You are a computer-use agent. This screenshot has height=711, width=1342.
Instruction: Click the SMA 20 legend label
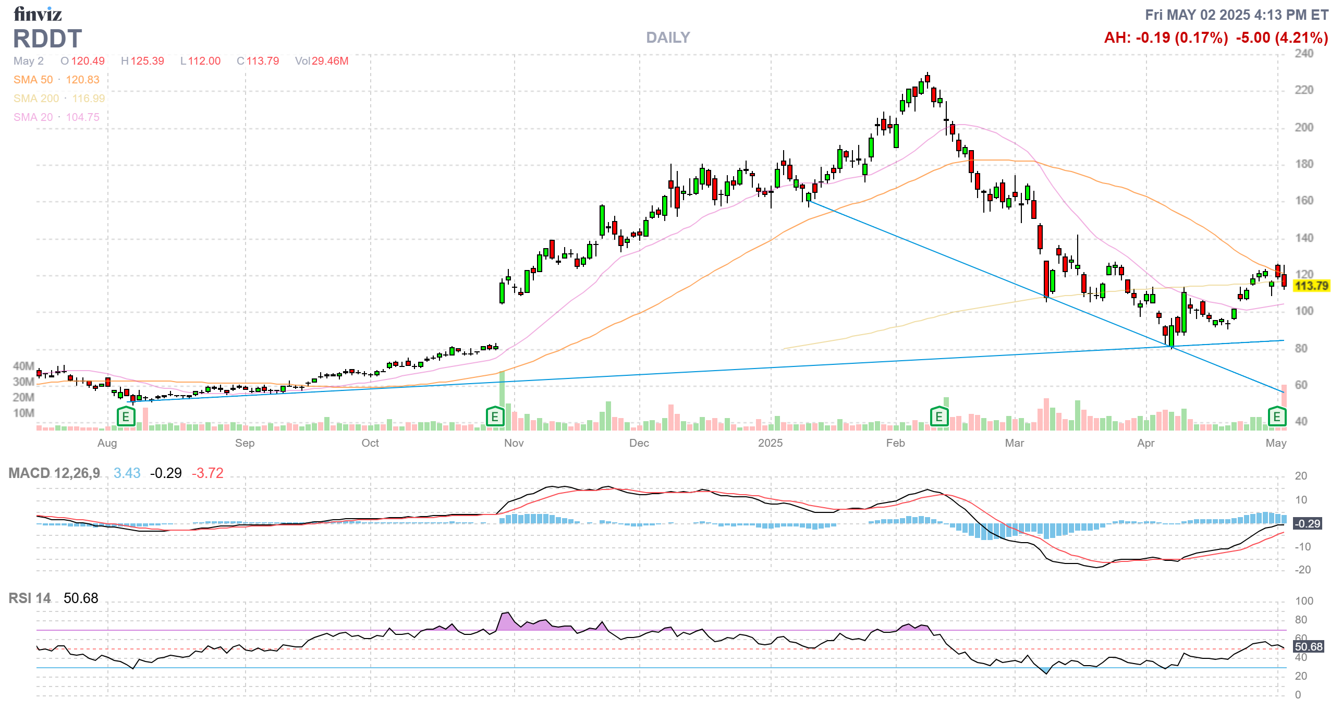[33, 117]
